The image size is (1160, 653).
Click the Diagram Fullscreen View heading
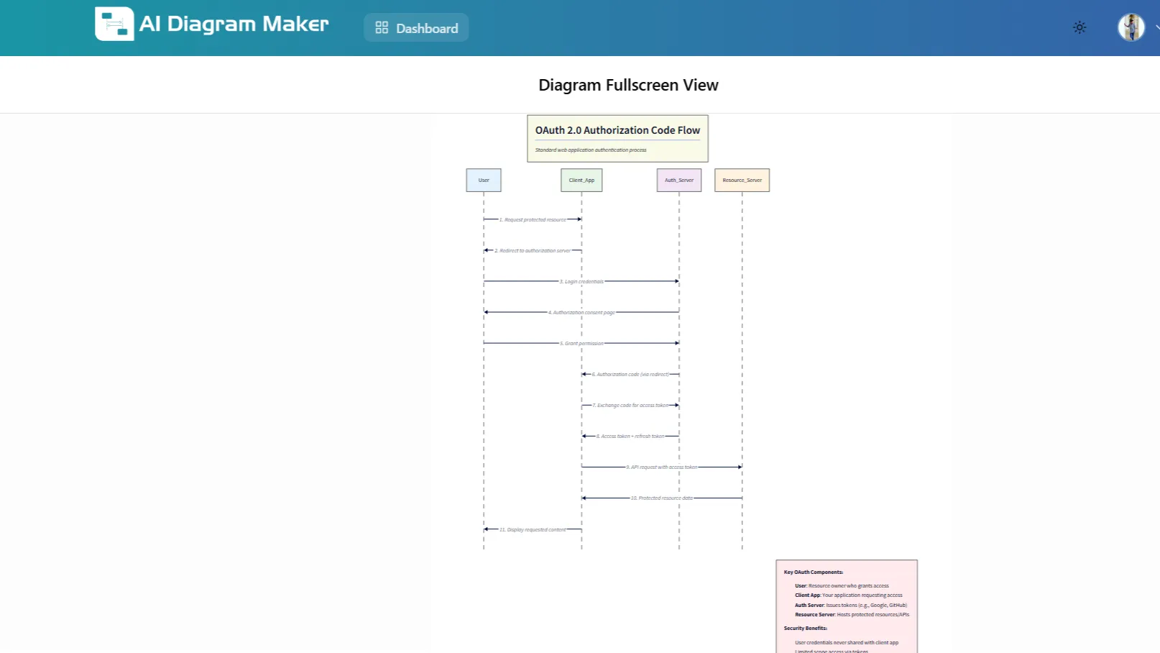click(x=628, y=85)
